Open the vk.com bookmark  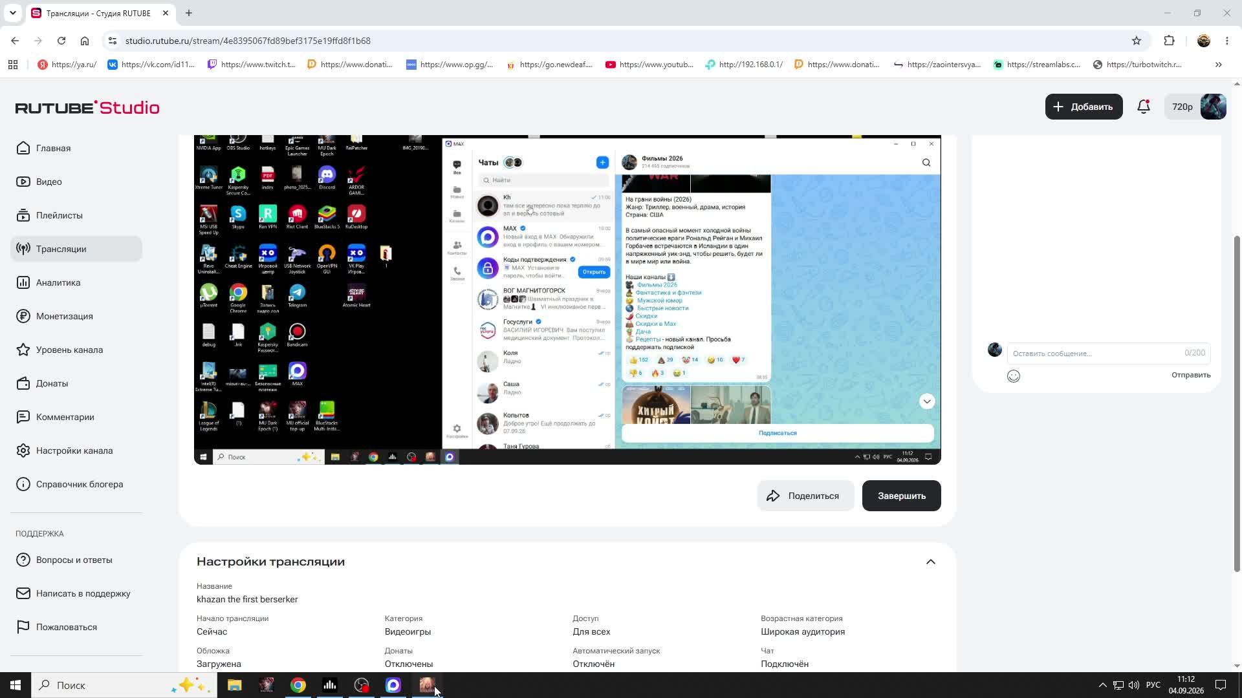pyautogui.click(x=151, y=65)
